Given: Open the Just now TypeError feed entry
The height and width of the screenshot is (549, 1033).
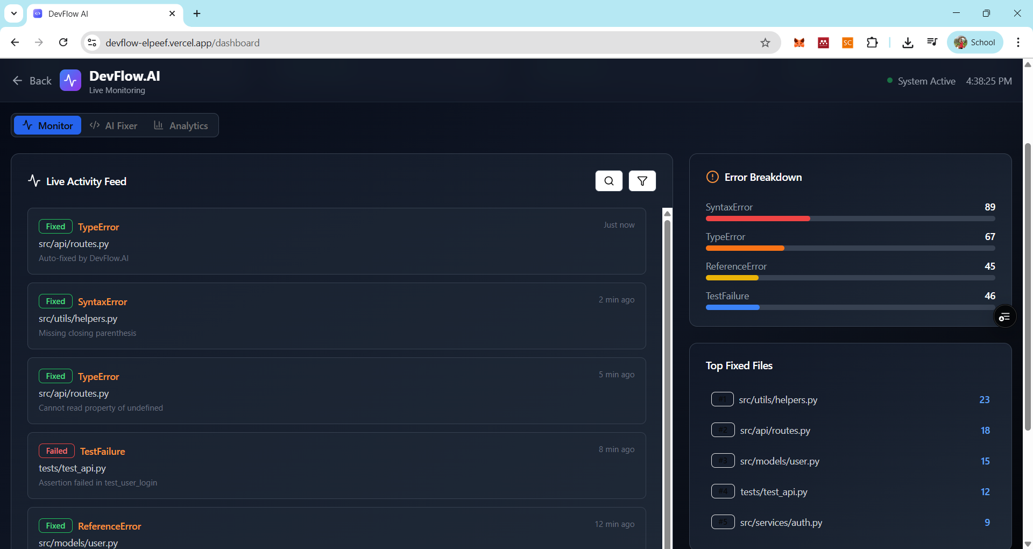Looking at the screenshot, I should coord(336,241).
